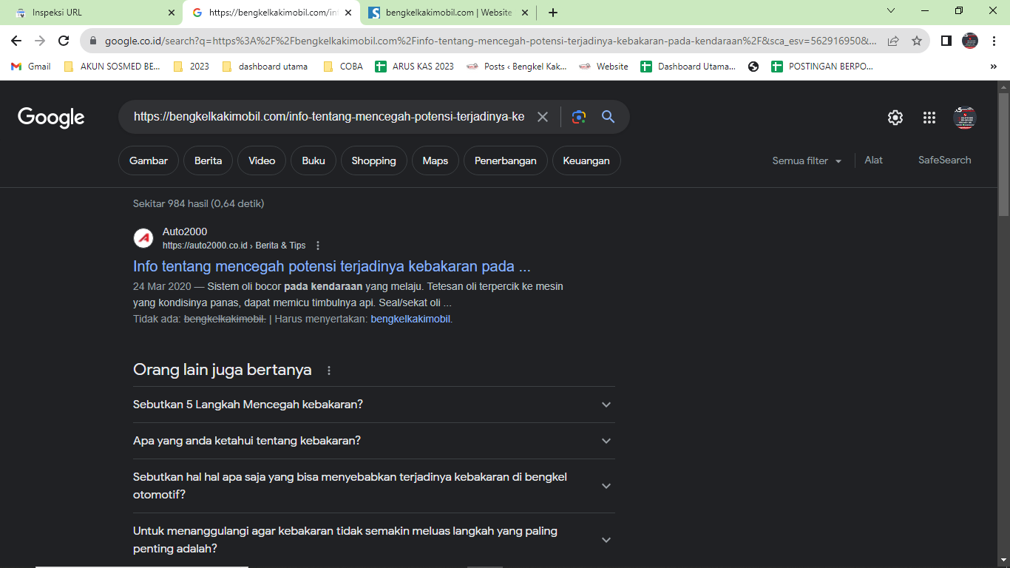This screenshot has width=1010, height=568.
Task: Open ARUS KAS 2023 bookmark
Action: coord(414,67)
